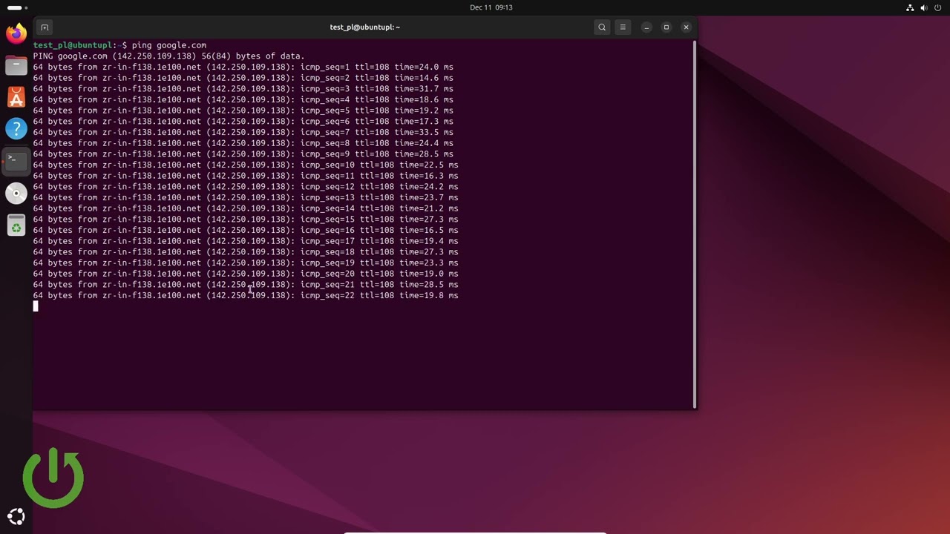Click the time=19.0 ms value
Screen dimensions: 950x534
[429, 274]
